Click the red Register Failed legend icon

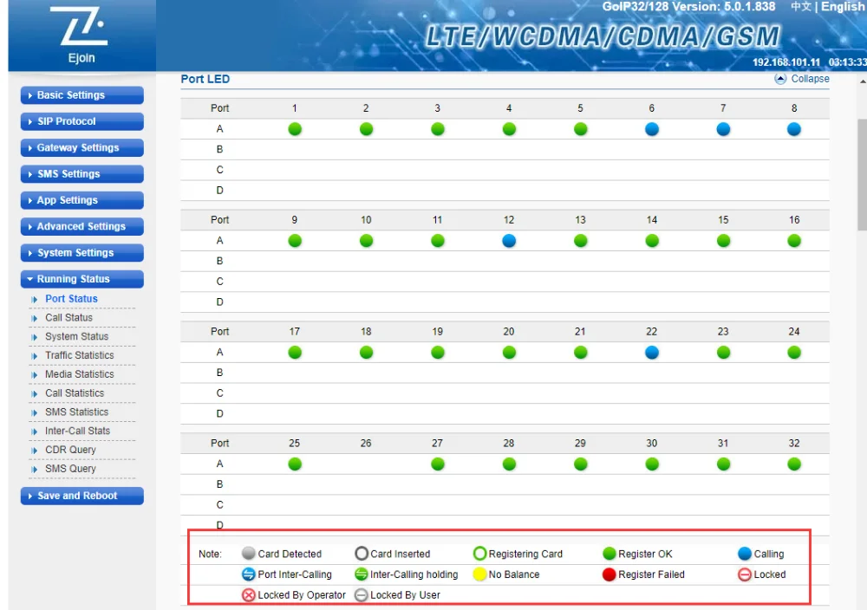[610, 574]
